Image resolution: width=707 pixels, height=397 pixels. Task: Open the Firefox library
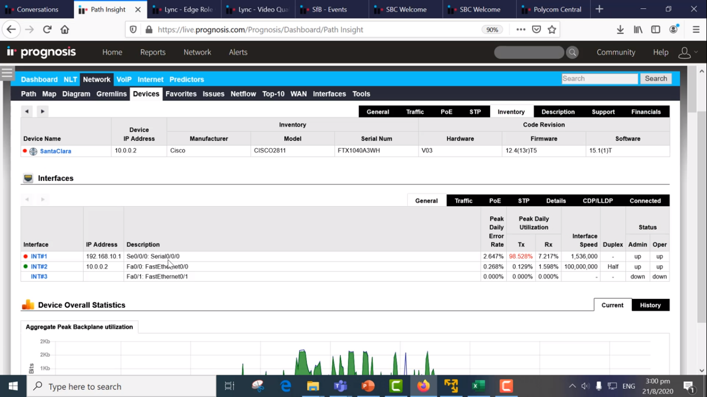click(x=638, y=29)
